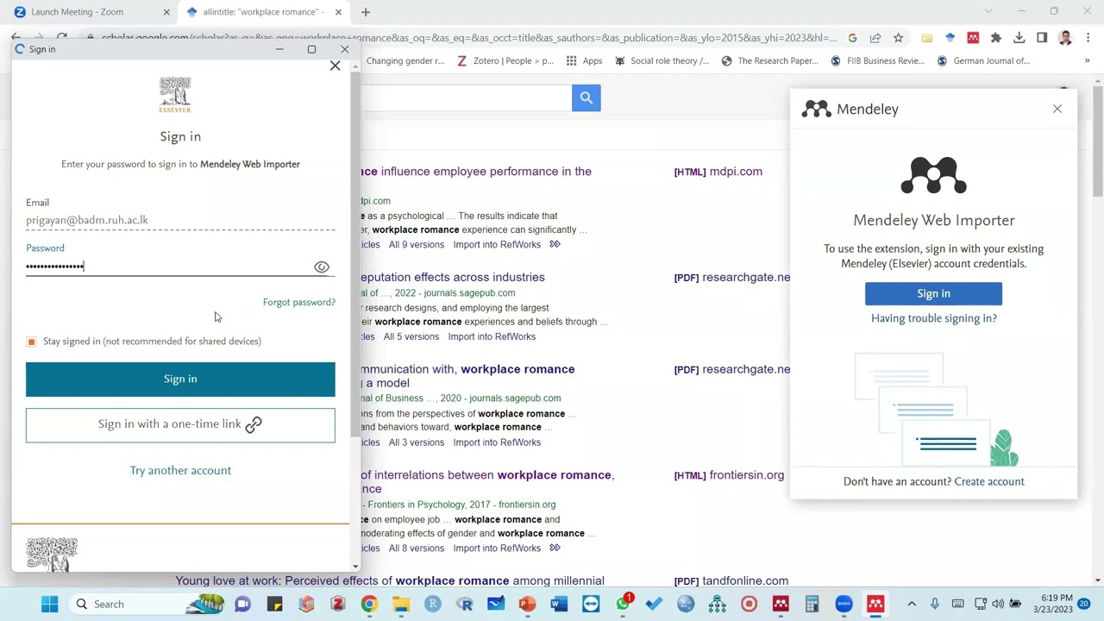Toggle the Stay signed in checkbox
Image resolution: width=1104 pixels, height=621 pixels.
(x=31, y=342)
